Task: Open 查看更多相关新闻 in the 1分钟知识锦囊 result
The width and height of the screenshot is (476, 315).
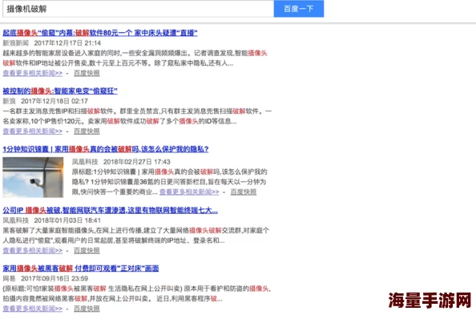Action: tap(189, 192)
